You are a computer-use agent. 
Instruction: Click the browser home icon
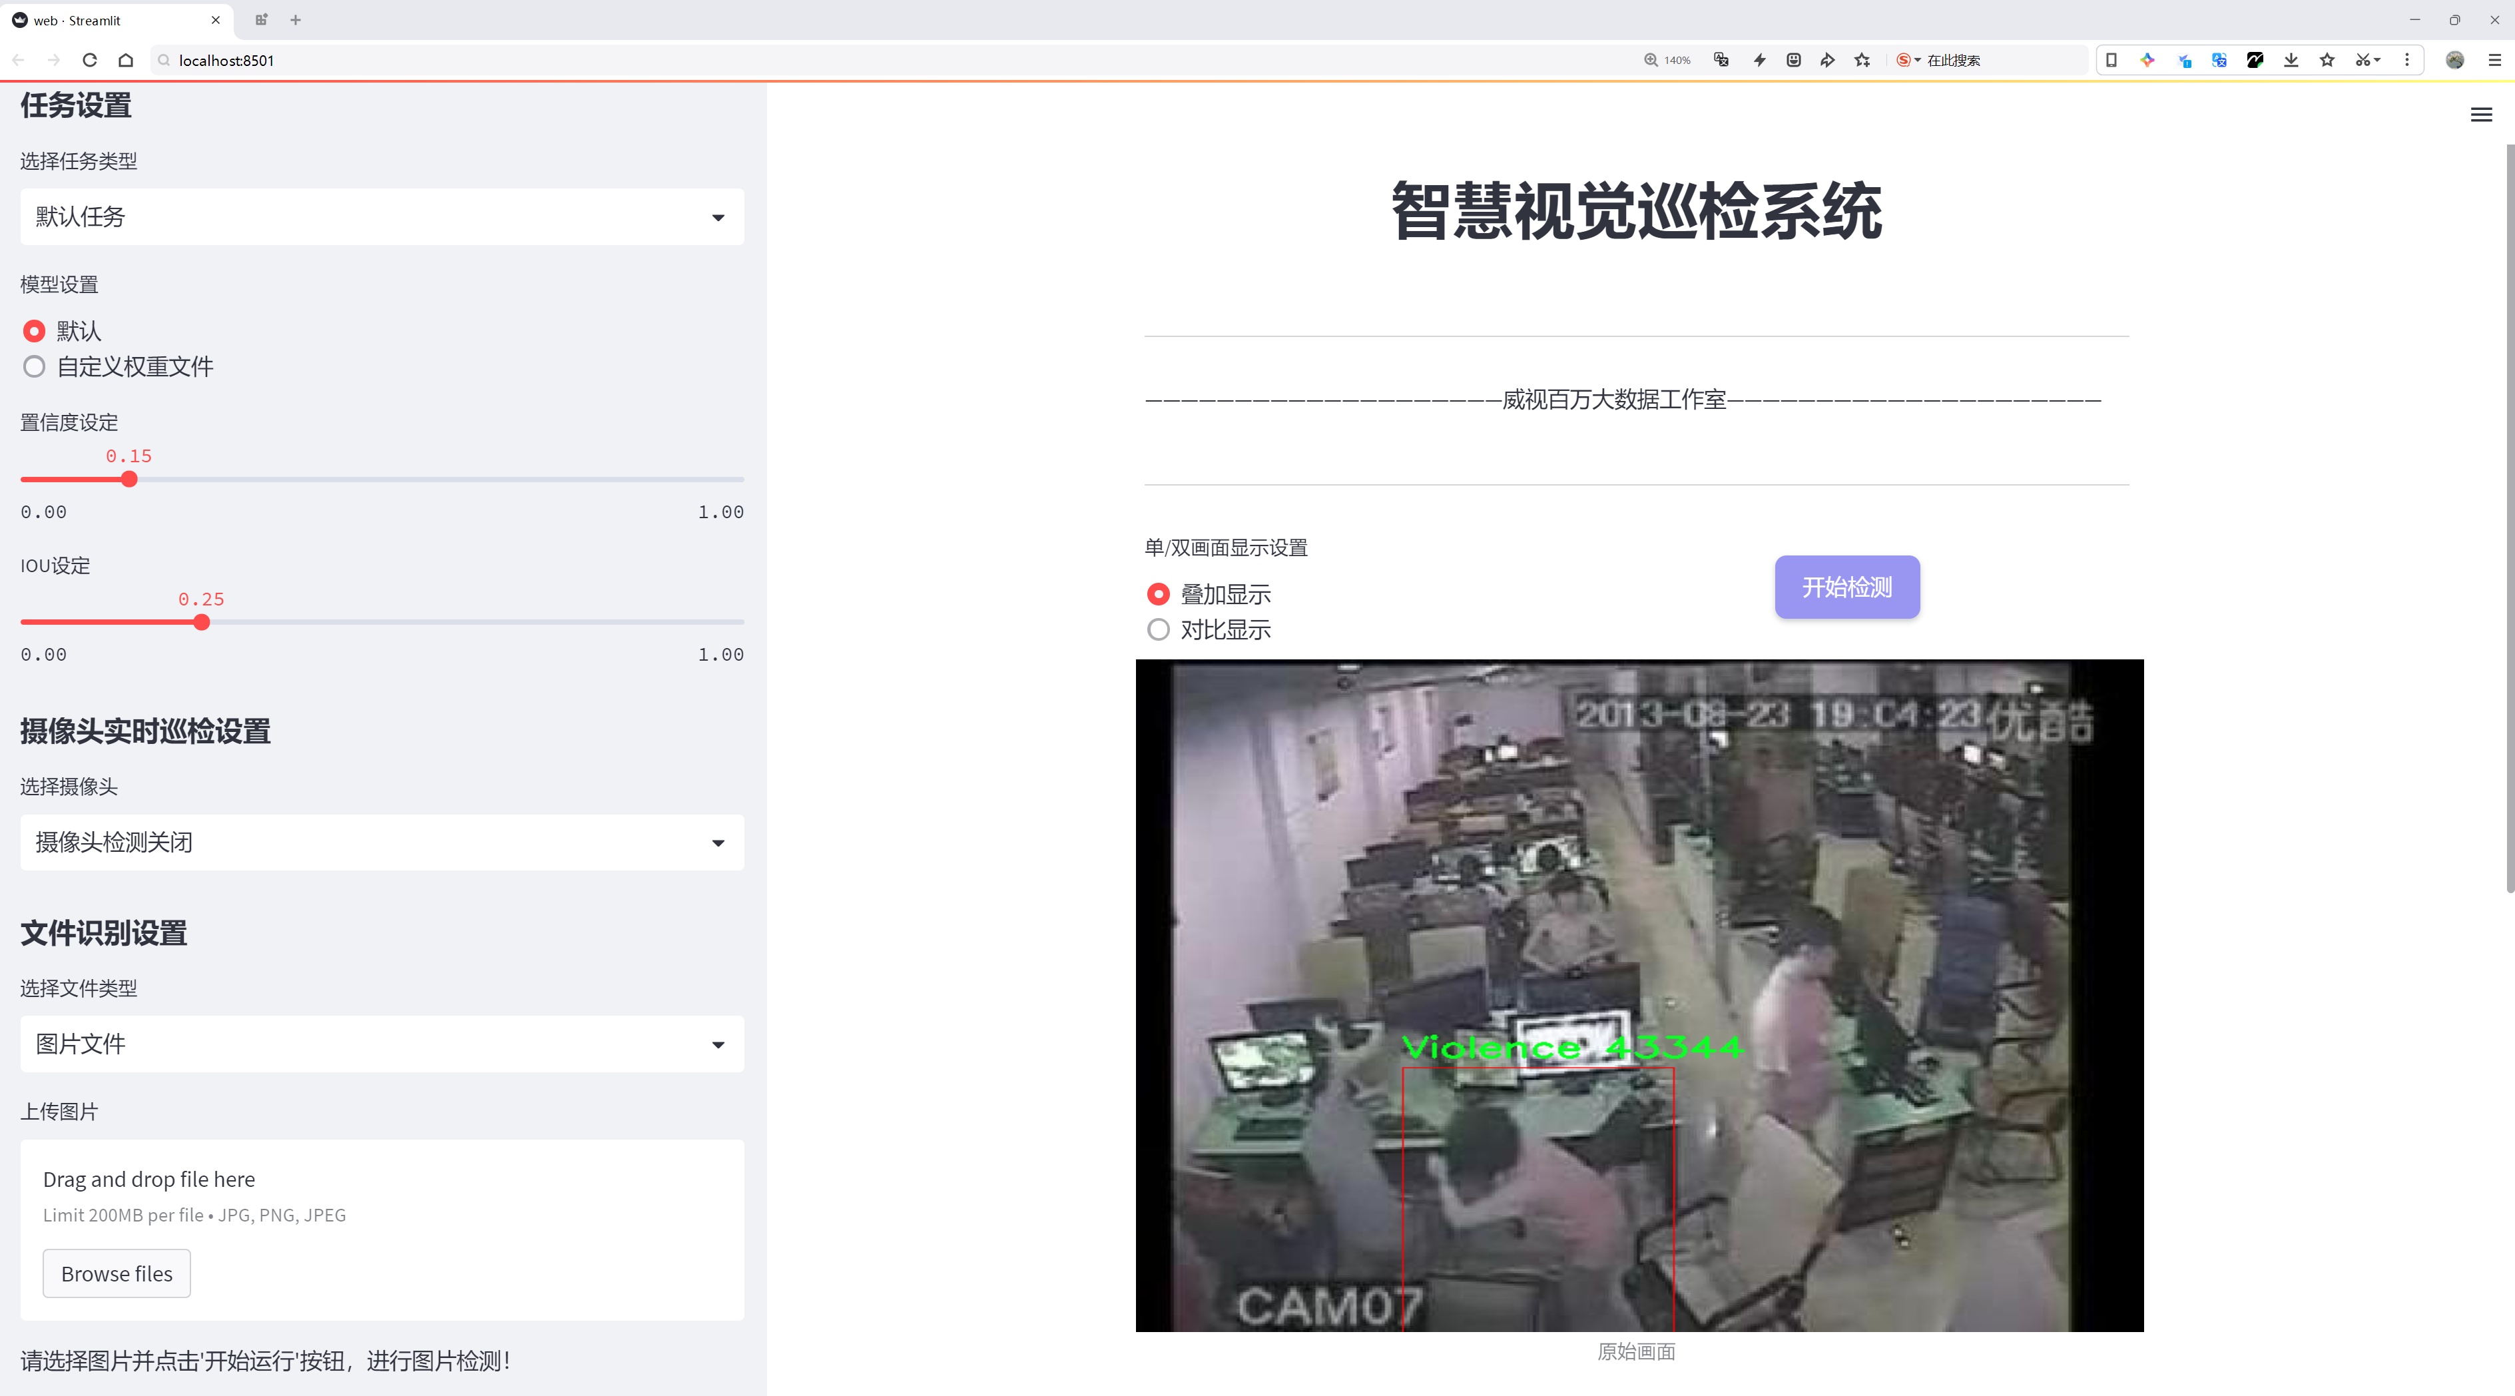[126, 61]
